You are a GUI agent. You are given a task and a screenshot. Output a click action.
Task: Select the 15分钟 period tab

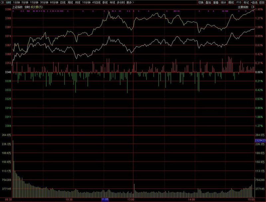[34, 2]
